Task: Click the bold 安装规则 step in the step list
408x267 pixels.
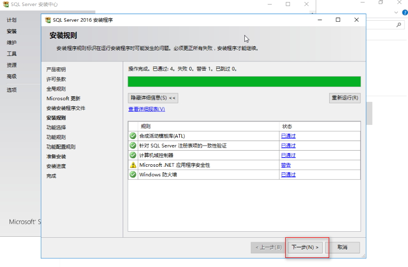Action: point(56,118)
